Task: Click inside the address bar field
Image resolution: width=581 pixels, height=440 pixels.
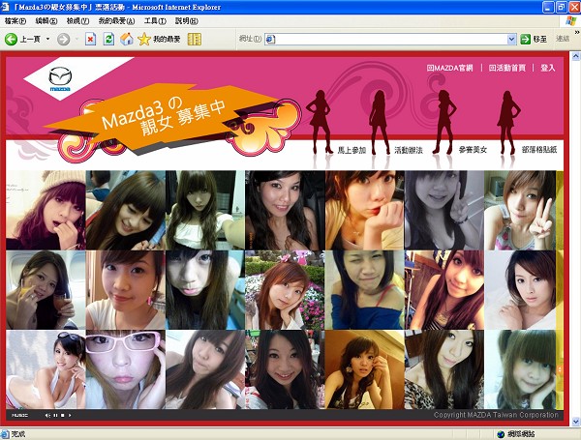Action: pos(387,39)
